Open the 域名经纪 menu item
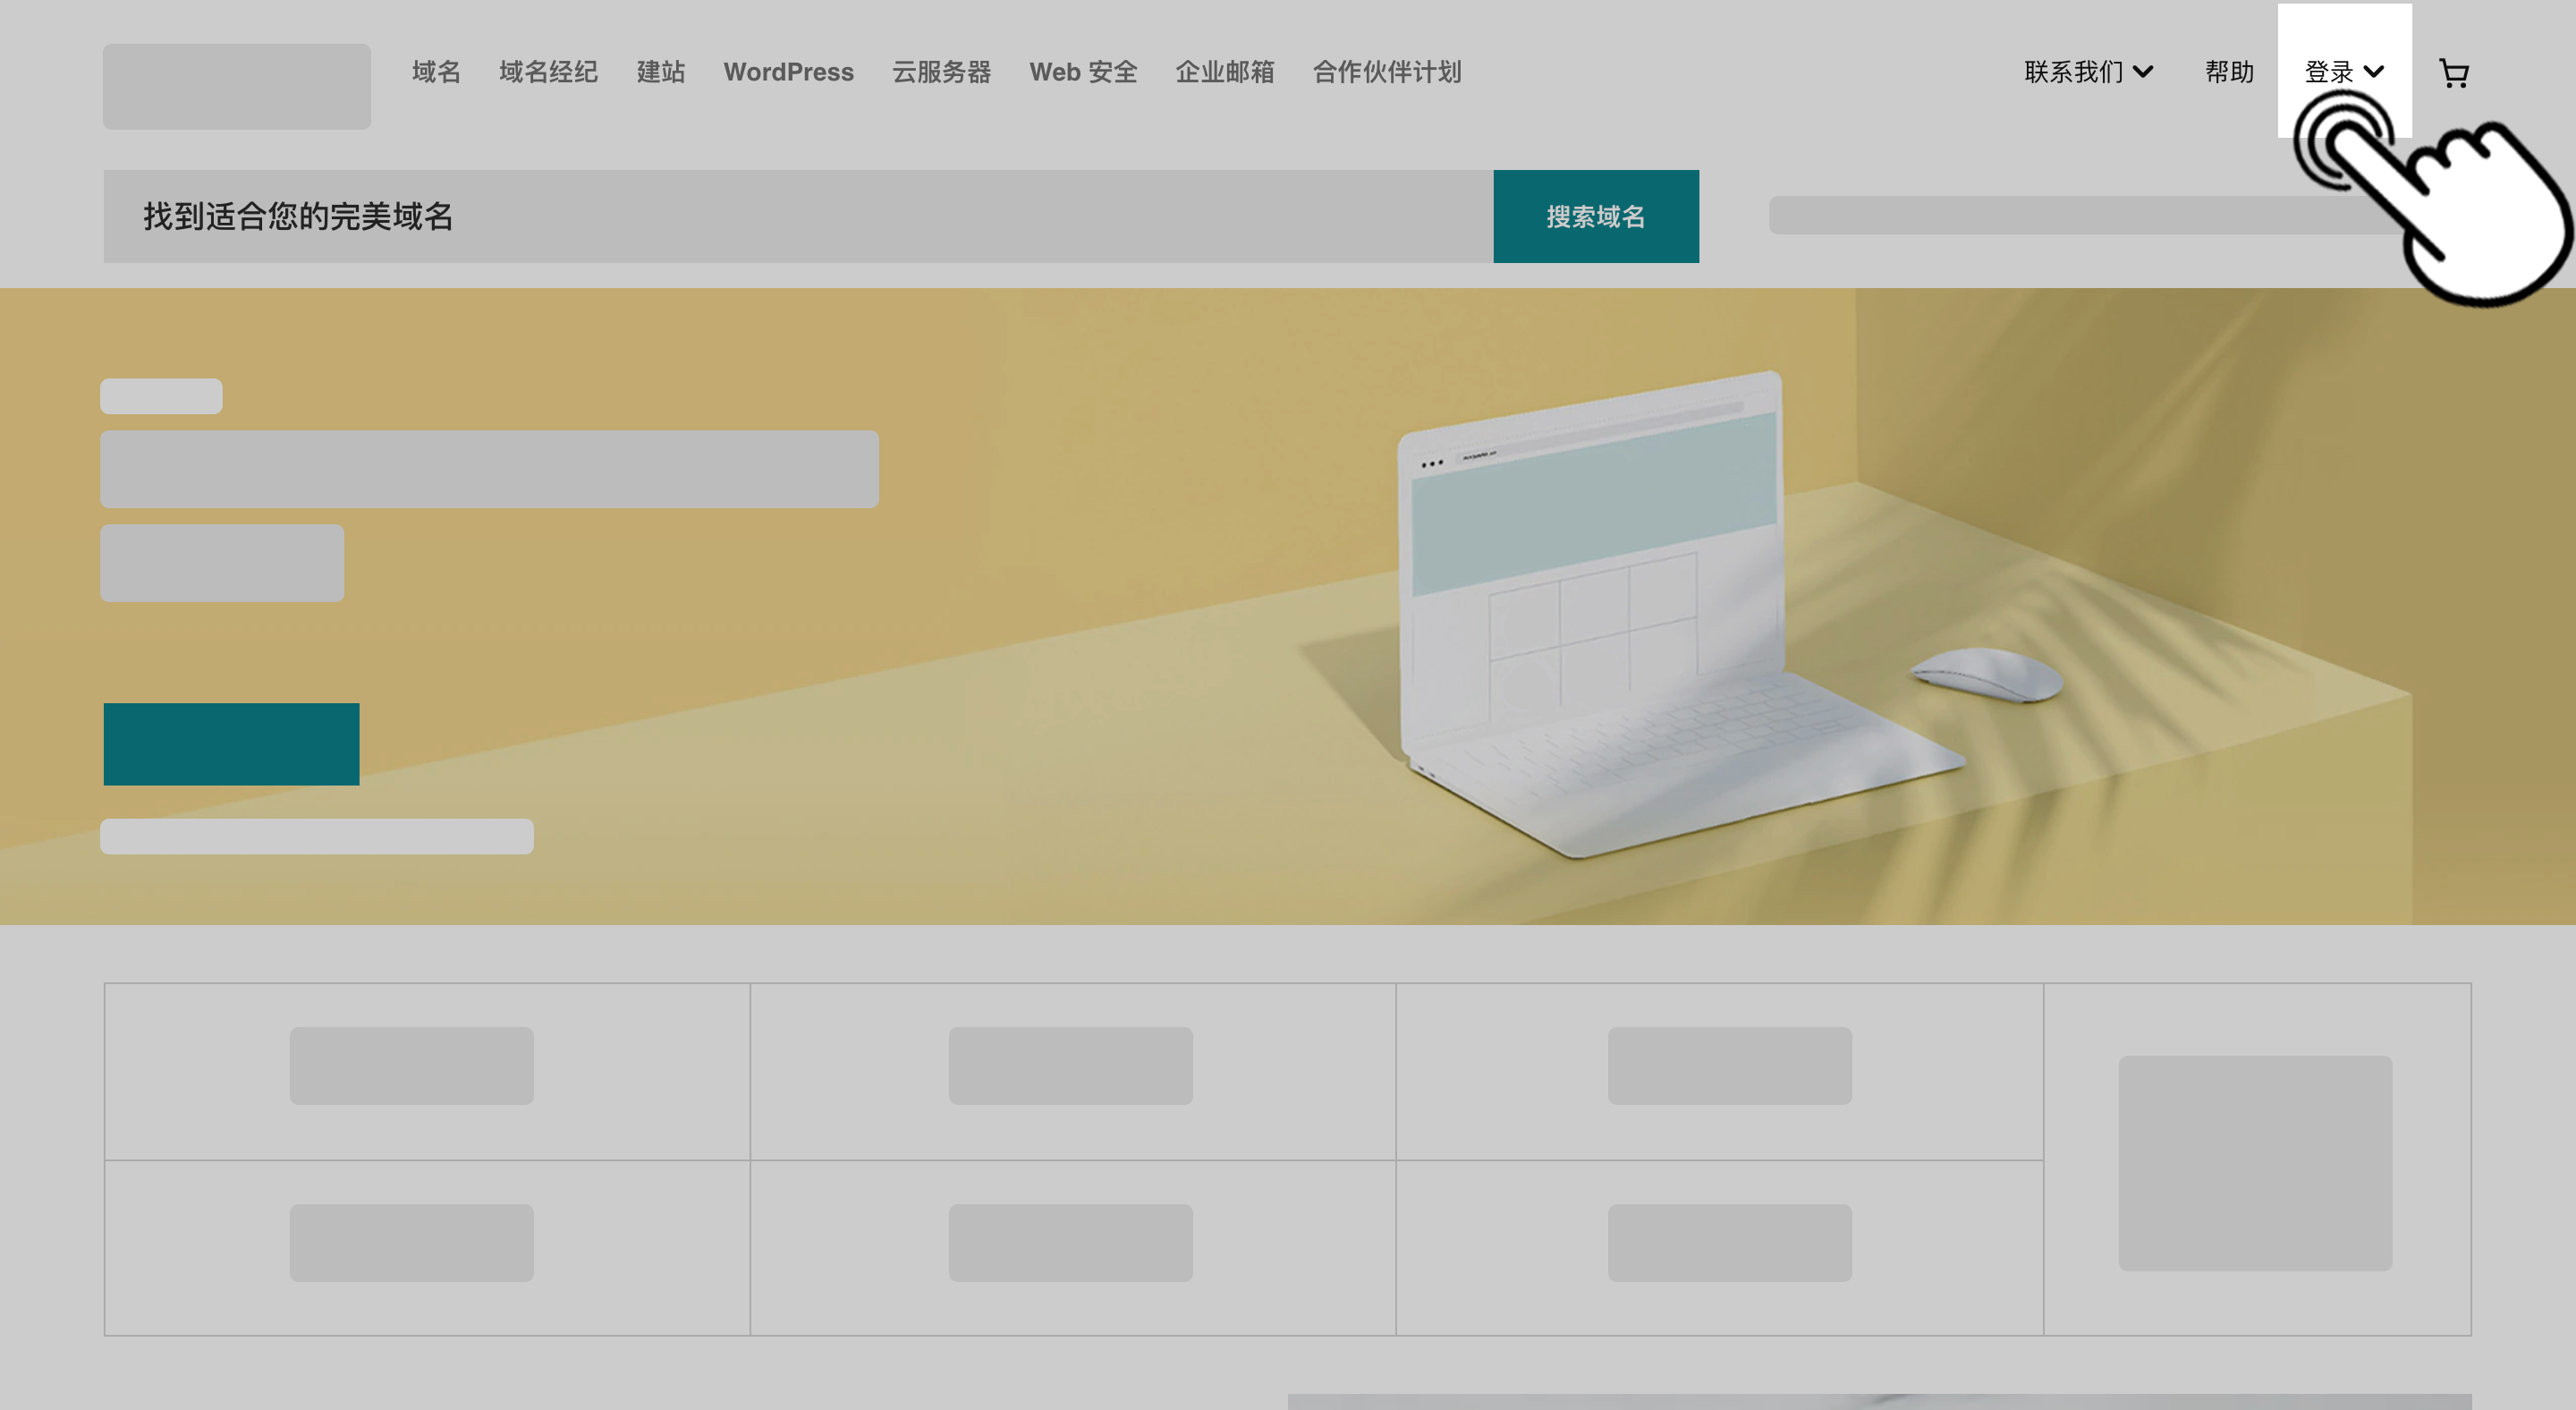2576x1410 pixels. (548, 72)
